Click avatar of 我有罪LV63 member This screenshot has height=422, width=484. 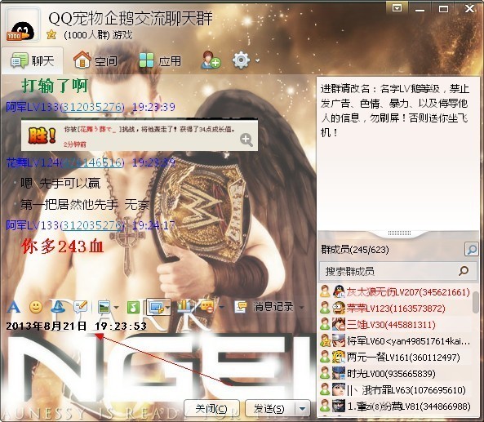click(339, 389)
